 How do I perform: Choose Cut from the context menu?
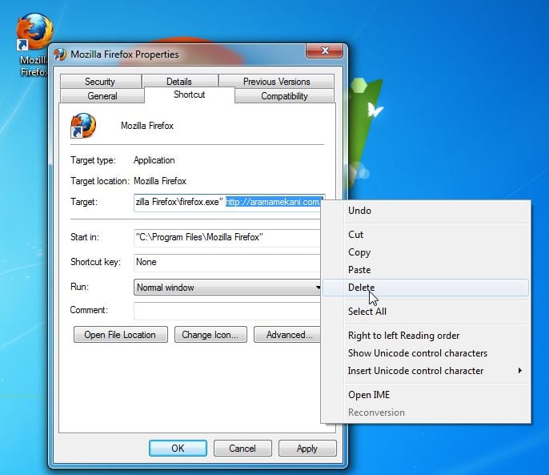click(426, 235)
